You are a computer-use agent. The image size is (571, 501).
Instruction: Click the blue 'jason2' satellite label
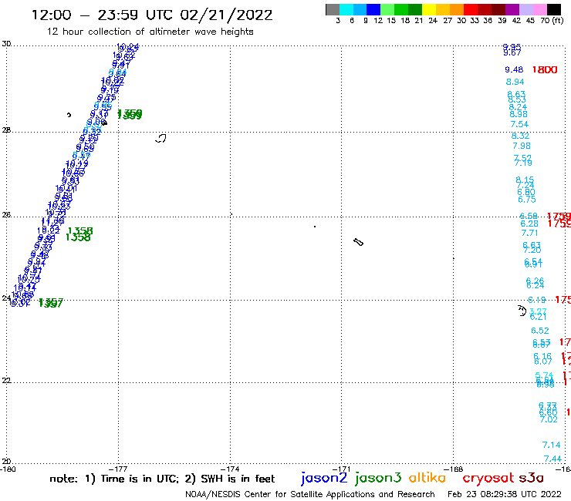pos(324,478)
